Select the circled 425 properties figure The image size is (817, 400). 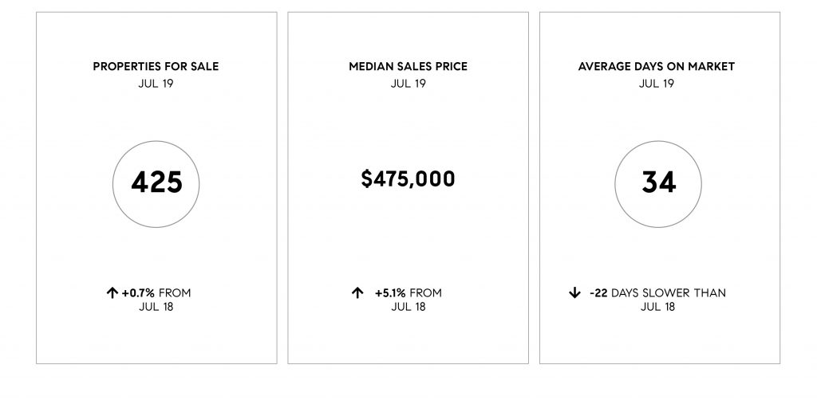point(156,183)
